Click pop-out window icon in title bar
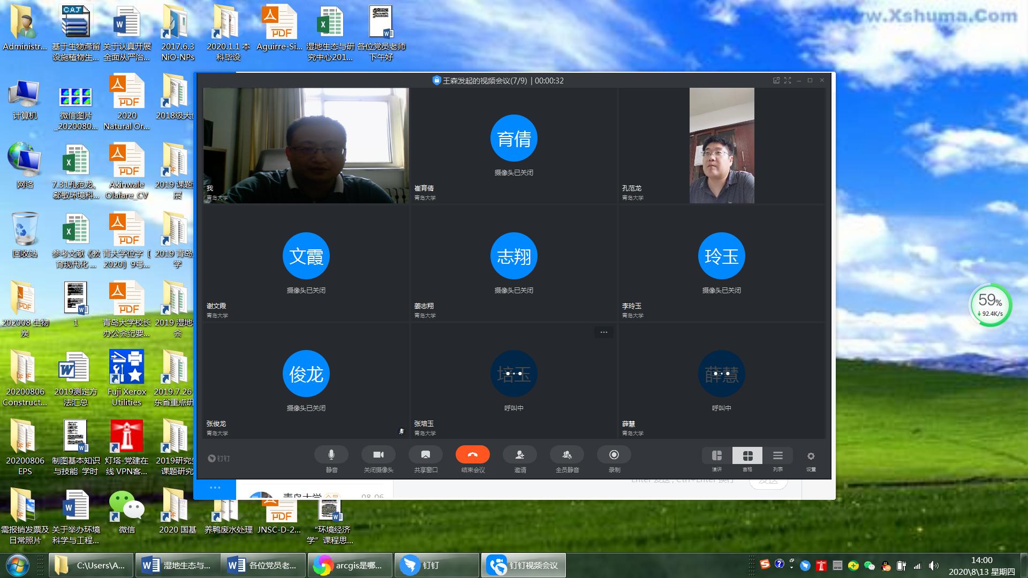 pyautogui.click(x=776, y=80)
